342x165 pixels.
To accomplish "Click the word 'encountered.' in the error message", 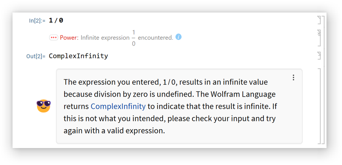I will tap(155, 38).
